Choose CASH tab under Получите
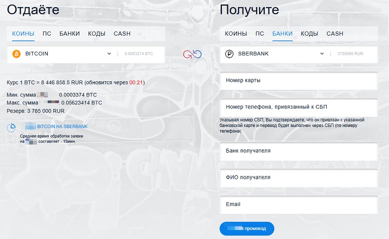 pyautogui.click(x=335, y=34)
